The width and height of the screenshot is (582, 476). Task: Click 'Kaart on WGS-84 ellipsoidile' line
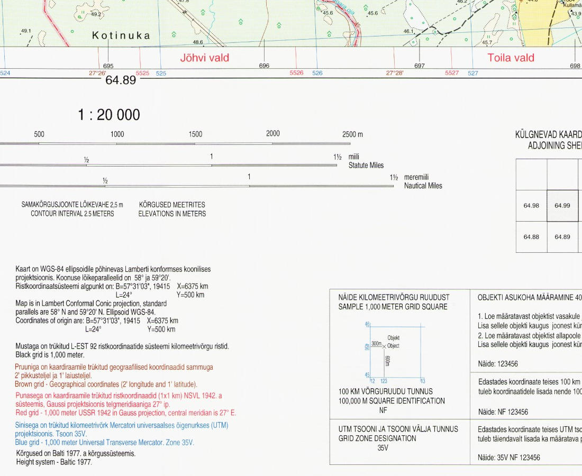coord(113,269)
